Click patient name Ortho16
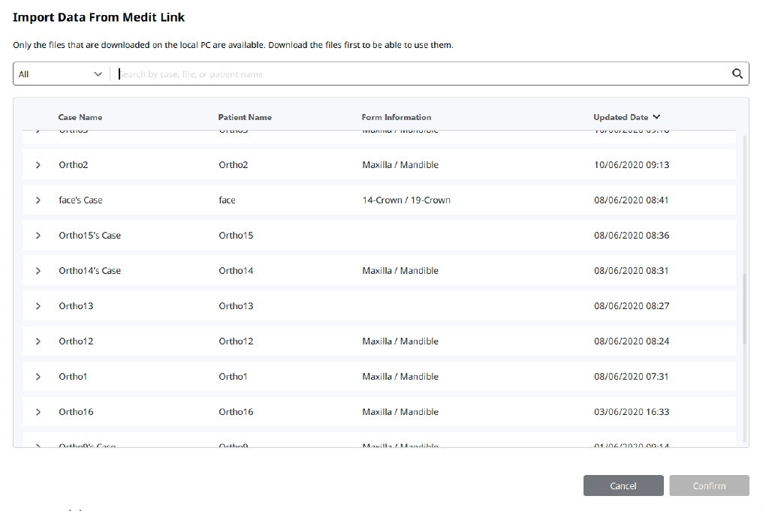This screenshot has height=511, width=763. tap(236, 412)
